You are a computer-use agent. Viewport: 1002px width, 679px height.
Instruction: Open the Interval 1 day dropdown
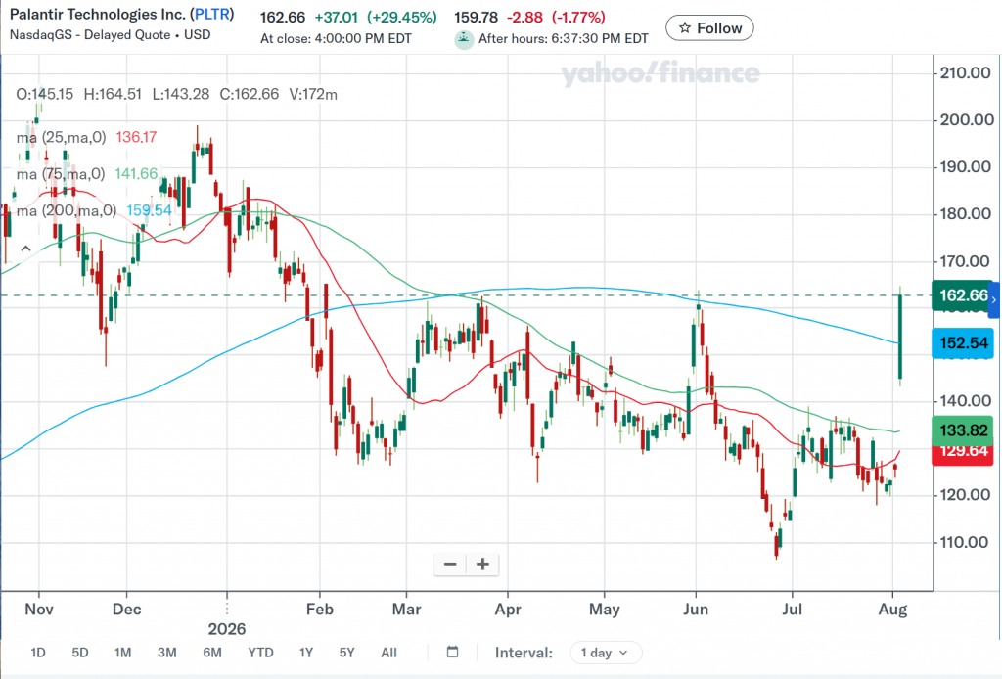[605, 653]
